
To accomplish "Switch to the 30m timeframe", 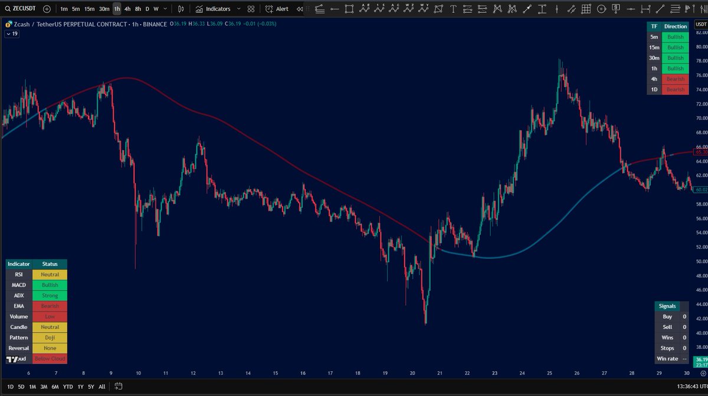I will [x=104, y=9].
